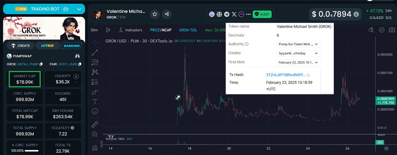Click the Authority info icon
The height and width of the screenshot is (155, 397).
pos(247,44)
